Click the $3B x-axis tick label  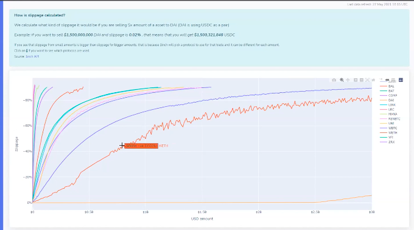[372, 212]
